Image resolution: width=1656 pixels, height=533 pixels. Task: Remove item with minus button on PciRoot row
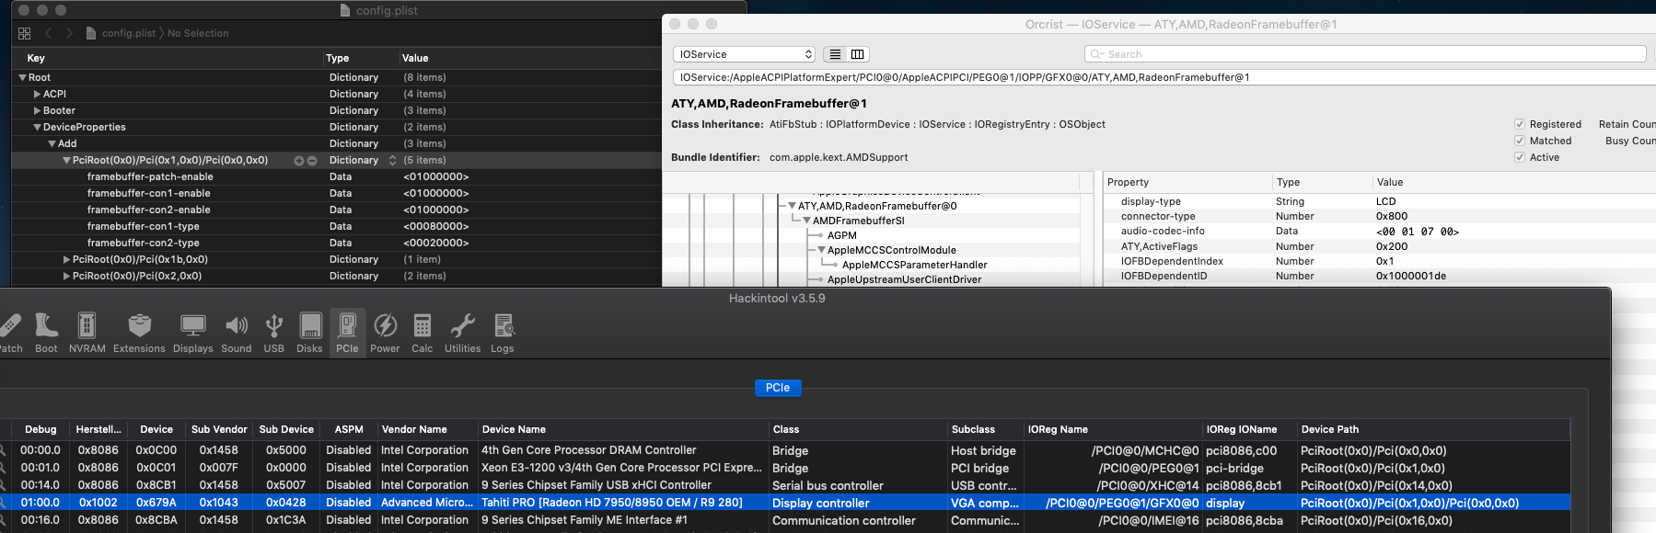(312, 161)
